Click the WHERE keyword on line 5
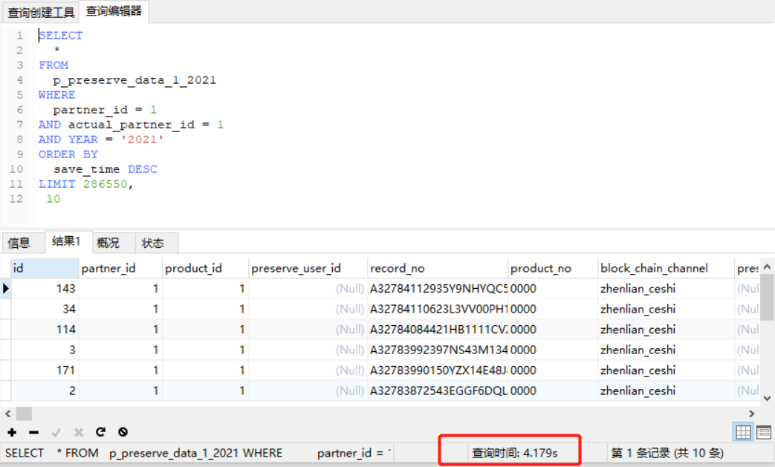775x467 pixels. click(x=56, y=95)
